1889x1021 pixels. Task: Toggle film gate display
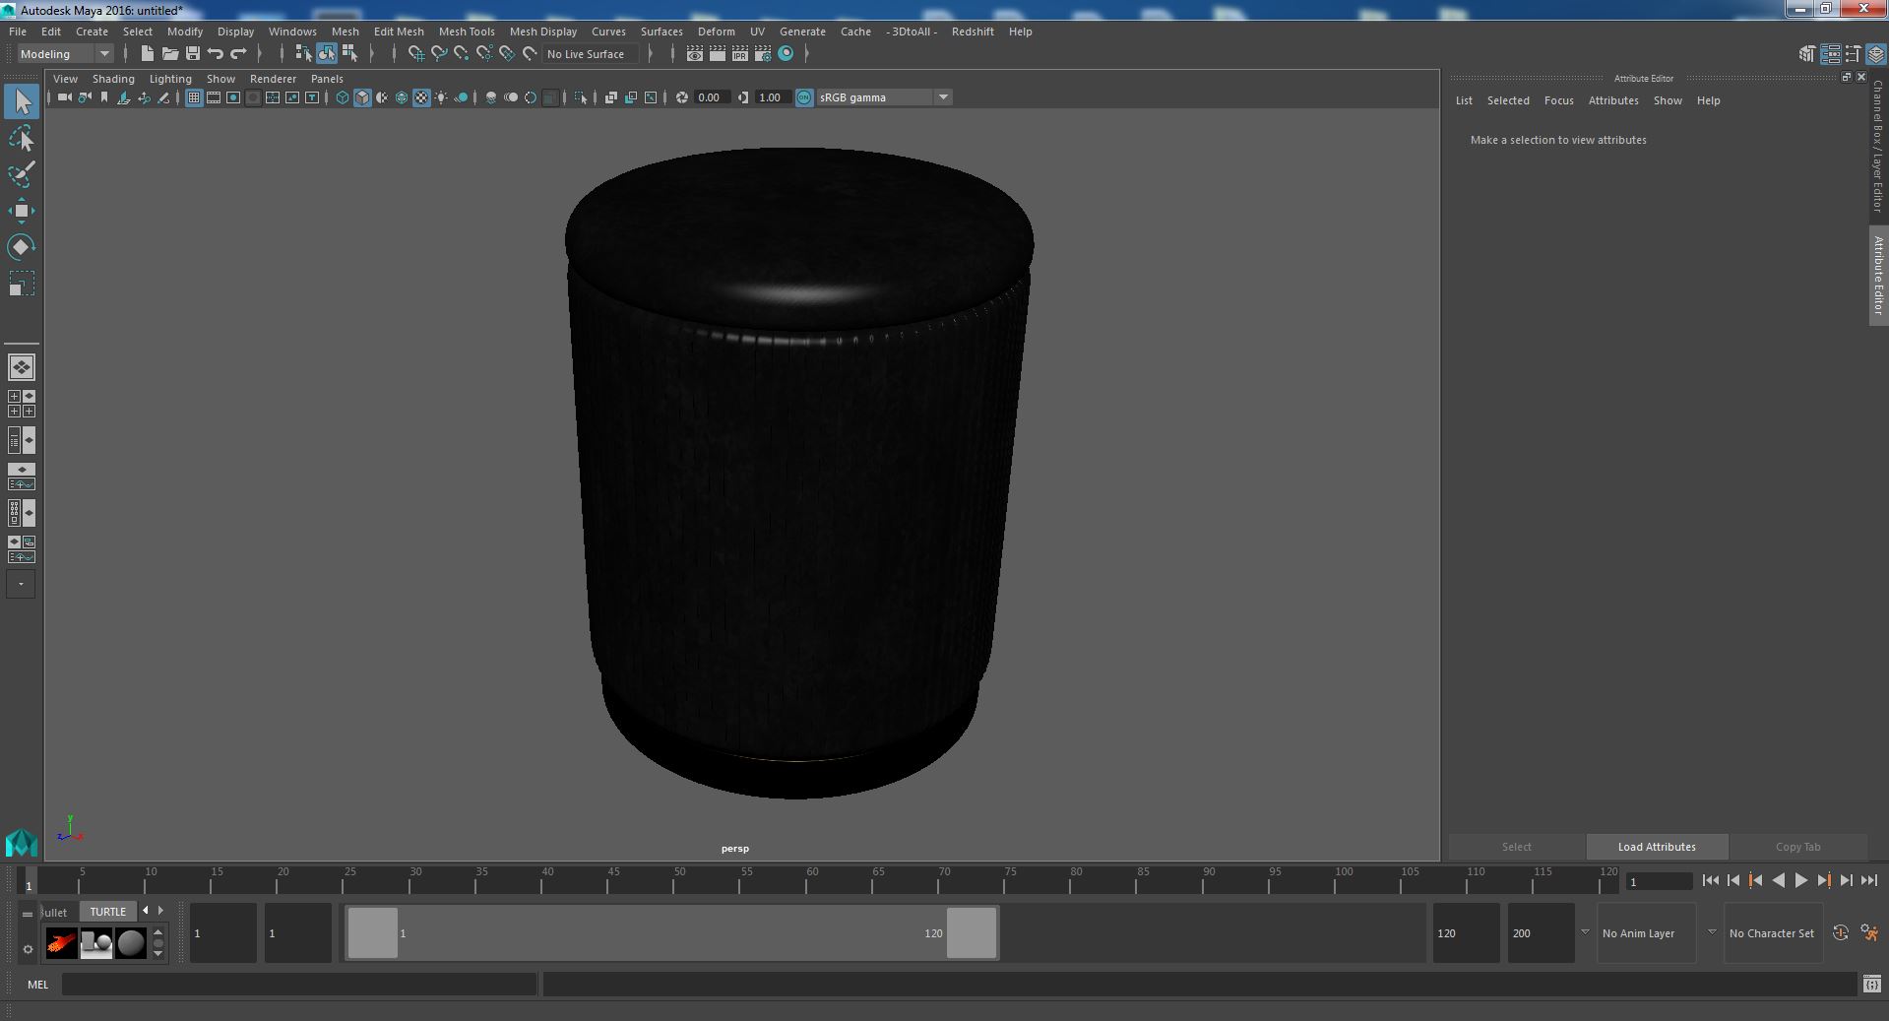(214, 97)
